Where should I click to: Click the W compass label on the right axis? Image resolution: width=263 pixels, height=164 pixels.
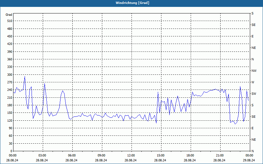253,82
